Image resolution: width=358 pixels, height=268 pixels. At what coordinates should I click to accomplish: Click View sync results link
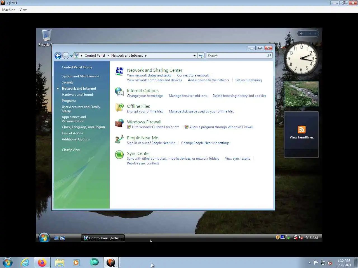(237, 159)
